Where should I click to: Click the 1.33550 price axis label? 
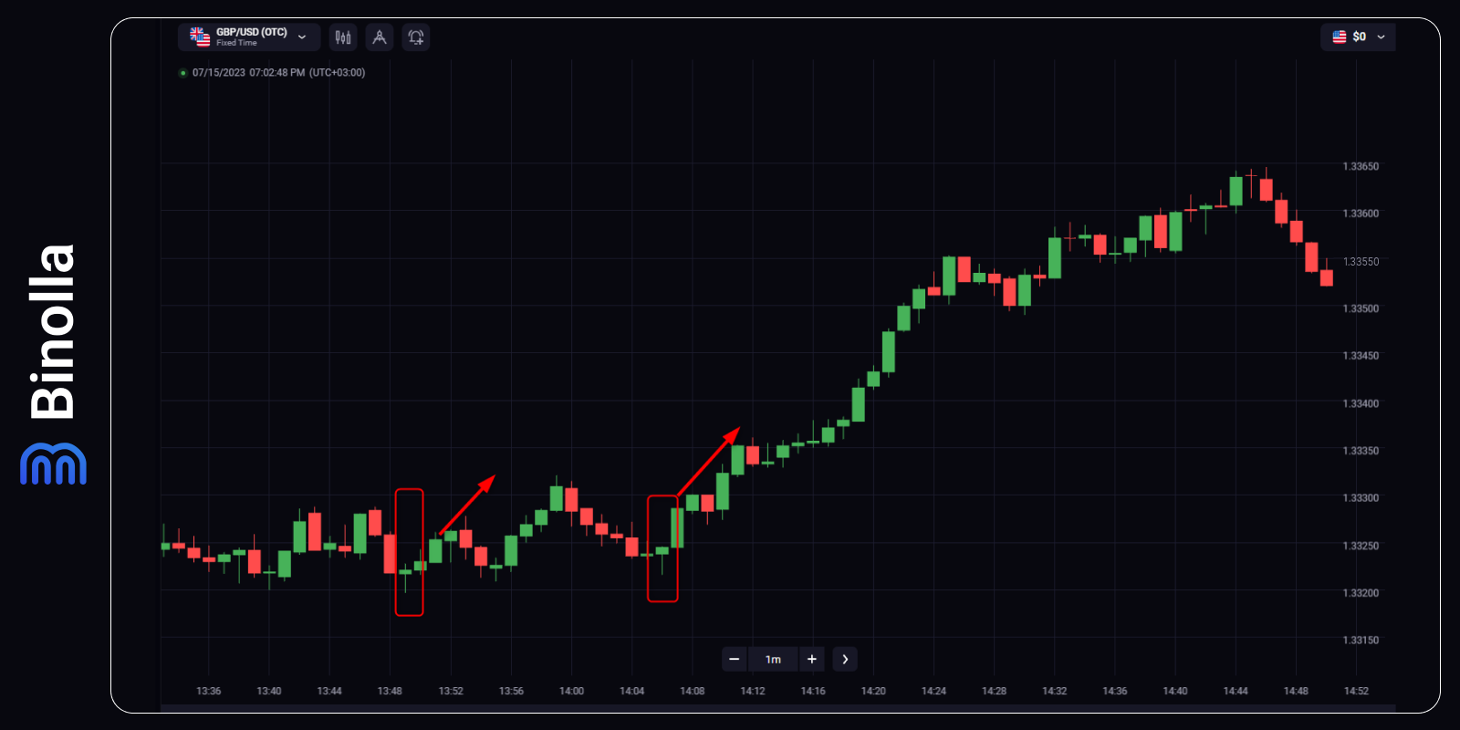(x=1361, y=262)
